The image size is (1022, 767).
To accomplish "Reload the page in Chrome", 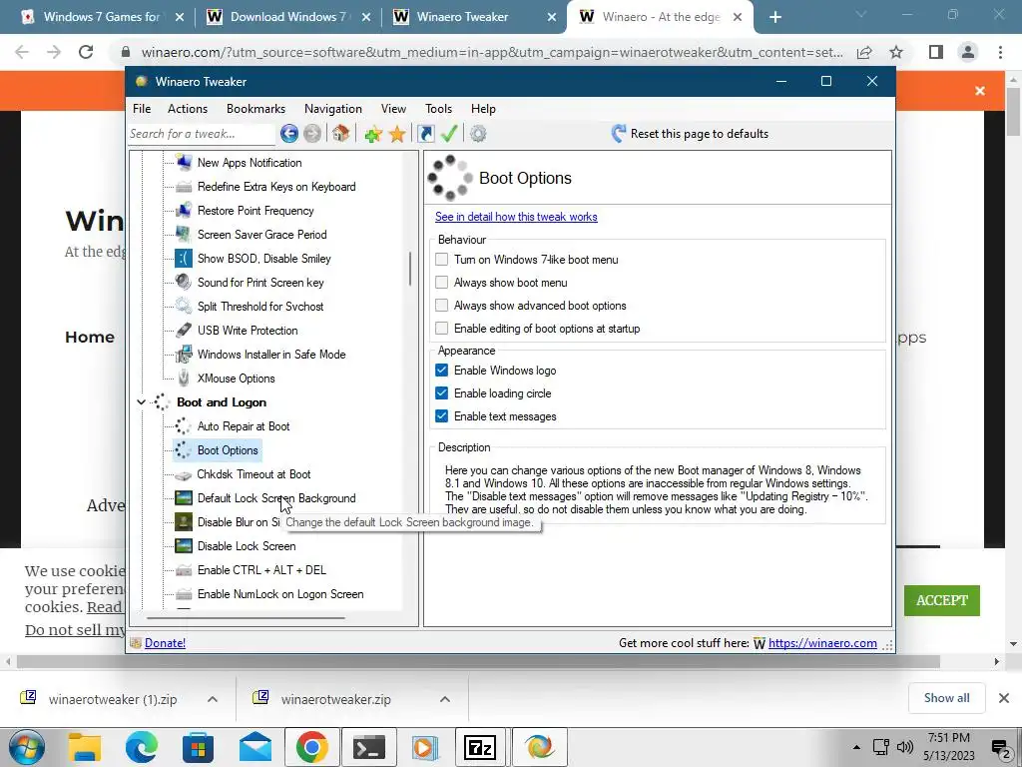I will pyautogui.click(x=86, y=52).
